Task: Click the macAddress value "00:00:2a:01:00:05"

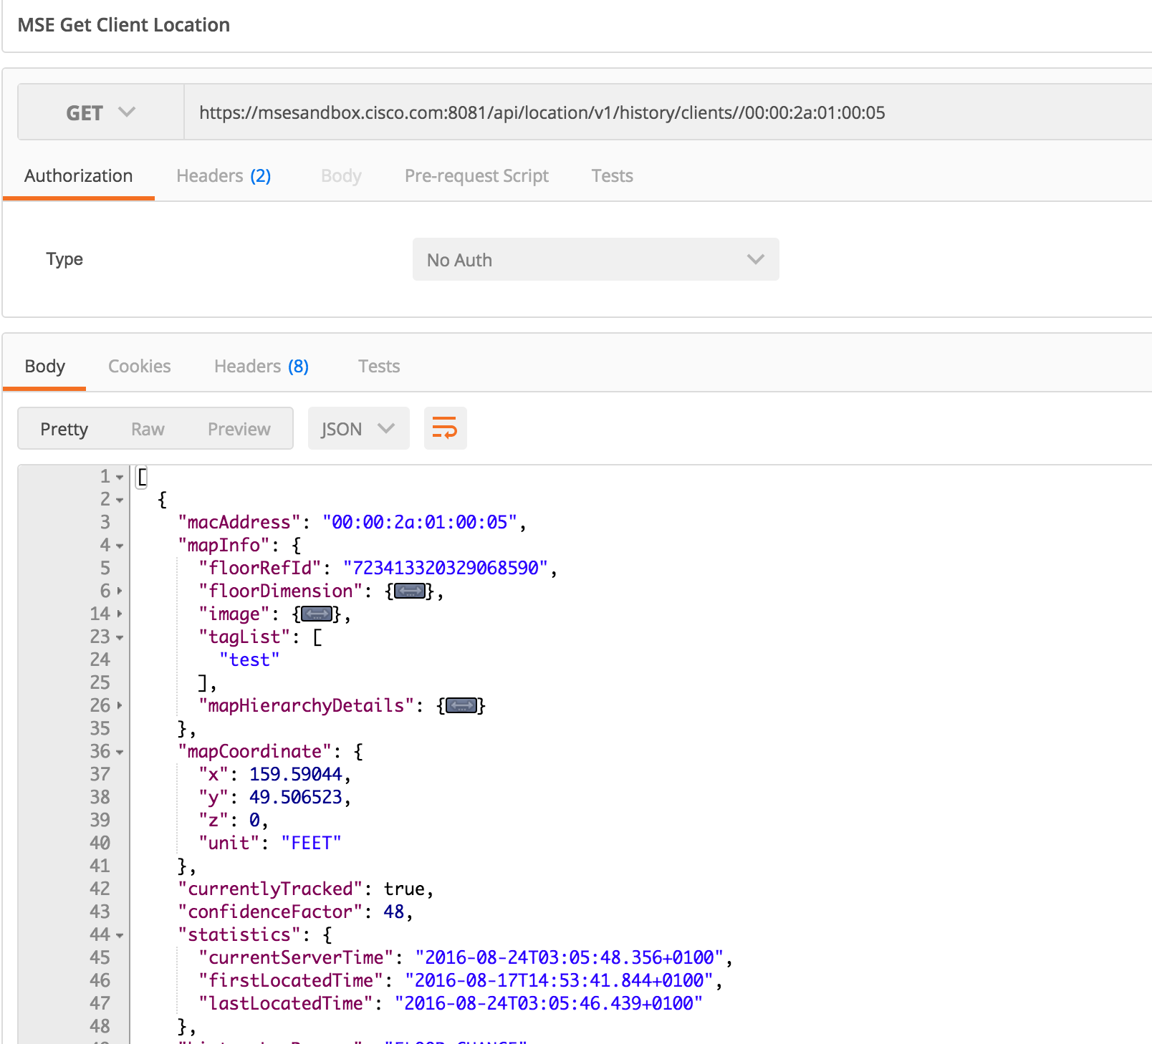Action: click(x=419, y=523)
